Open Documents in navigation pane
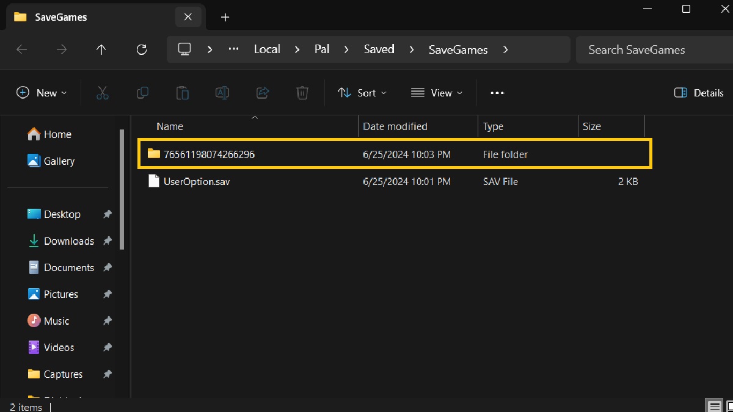 coord(61,267)
